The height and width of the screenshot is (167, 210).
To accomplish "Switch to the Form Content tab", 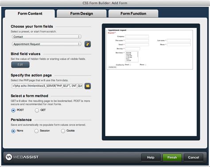I will tap(30, 14).
